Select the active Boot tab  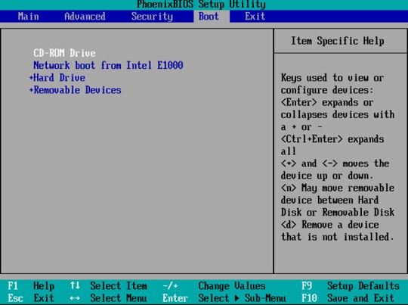pos(209,17)
